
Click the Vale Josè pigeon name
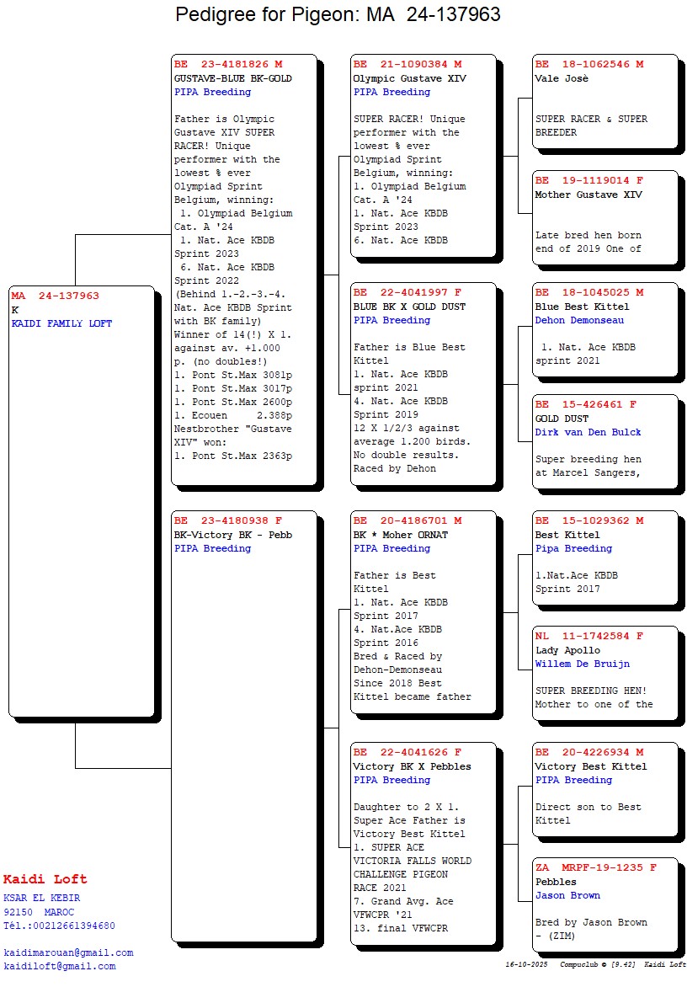(562, 78)
